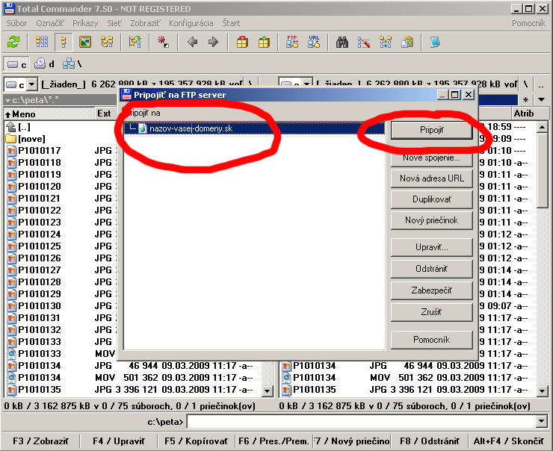Image resolution: width=553 pixels, height=451 pixels.
Task: Click Alt+F4 / Skončiť function button
Action: point(509,441)
